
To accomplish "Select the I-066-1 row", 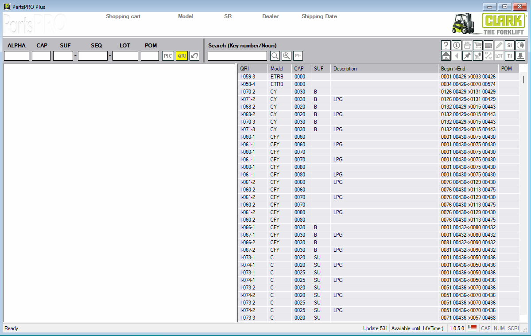I will point(378,227).
